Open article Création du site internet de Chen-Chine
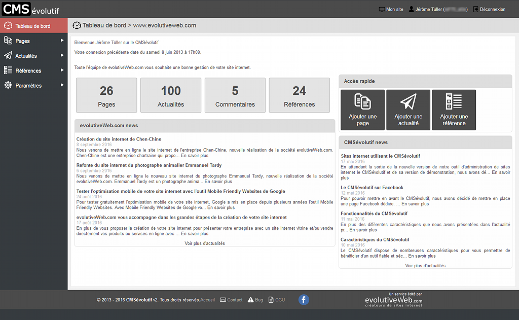519x320 pixels. [x=119, y=139]
